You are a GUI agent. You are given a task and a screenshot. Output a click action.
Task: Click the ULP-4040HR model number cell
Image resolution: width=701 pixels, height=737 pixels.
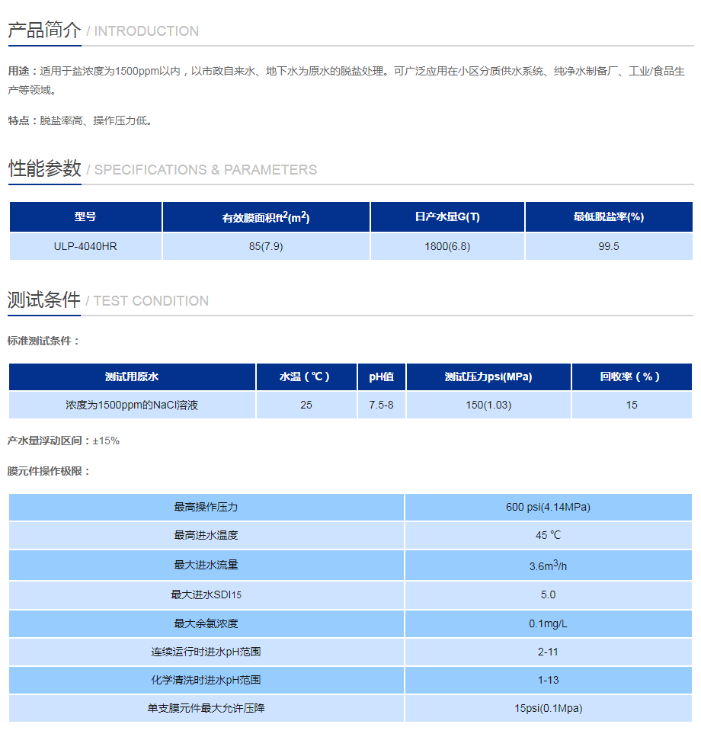(85, 246)
